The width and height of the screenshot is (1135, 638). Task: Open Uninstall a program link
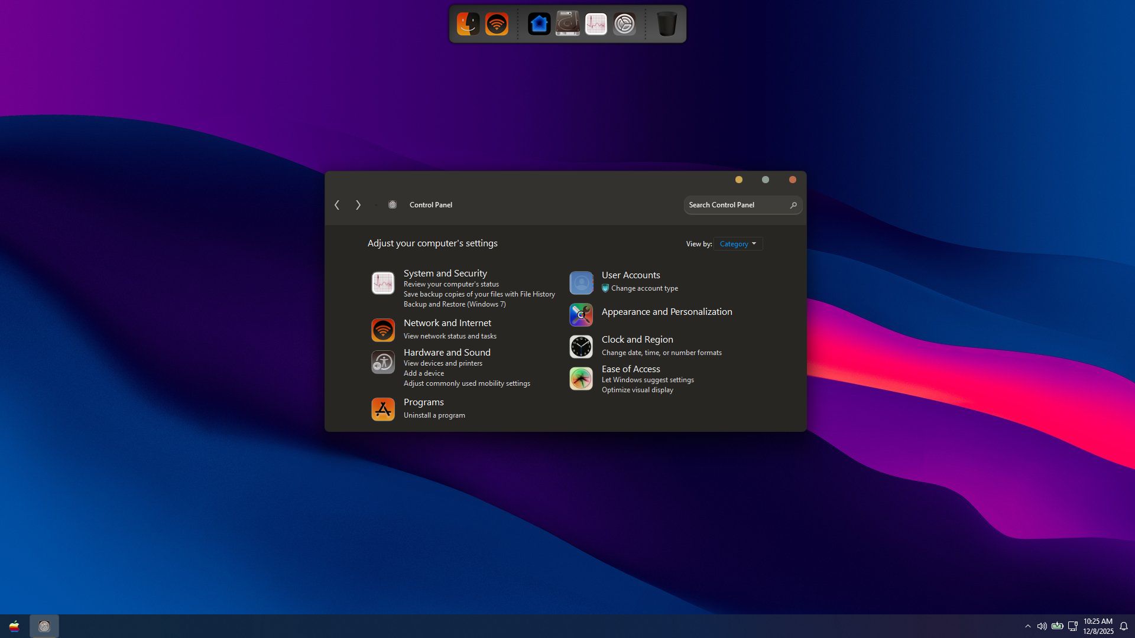coord(434,415)
